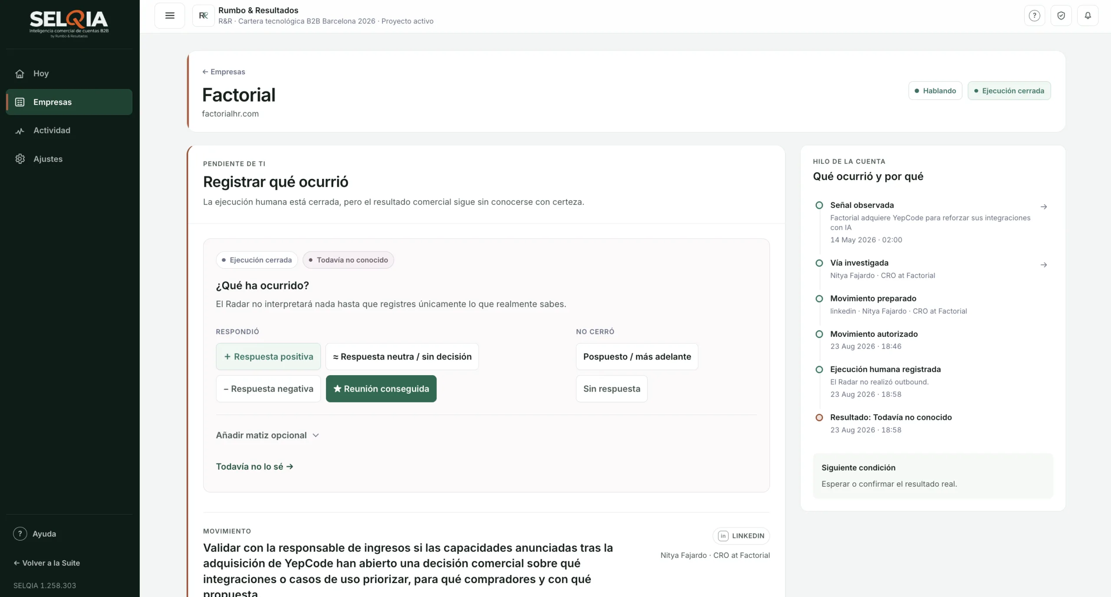The height and width of the screenshot is (597, 1111).
Task: Select Respuesta negativa option
Action: point(268,389)
